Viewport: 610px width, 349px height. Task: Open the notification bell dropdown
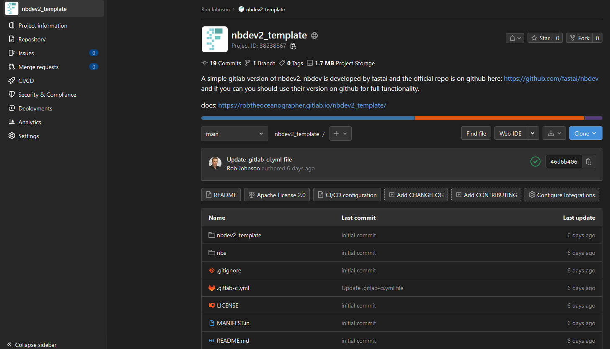(x=515, y=38)
